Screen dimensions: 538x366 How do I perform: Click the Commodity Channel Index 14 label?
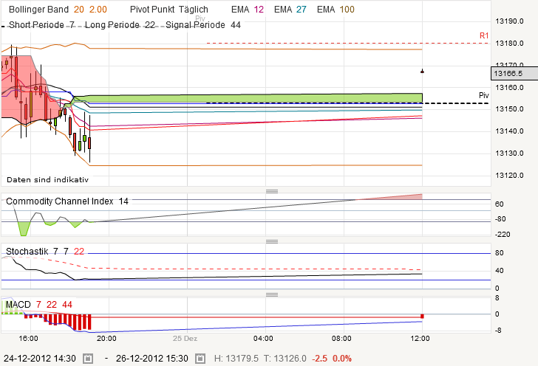click(67, 201)
